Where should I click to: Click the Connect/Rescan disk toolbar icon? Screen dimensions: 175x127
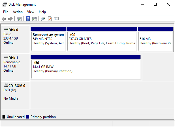point(43,19)
